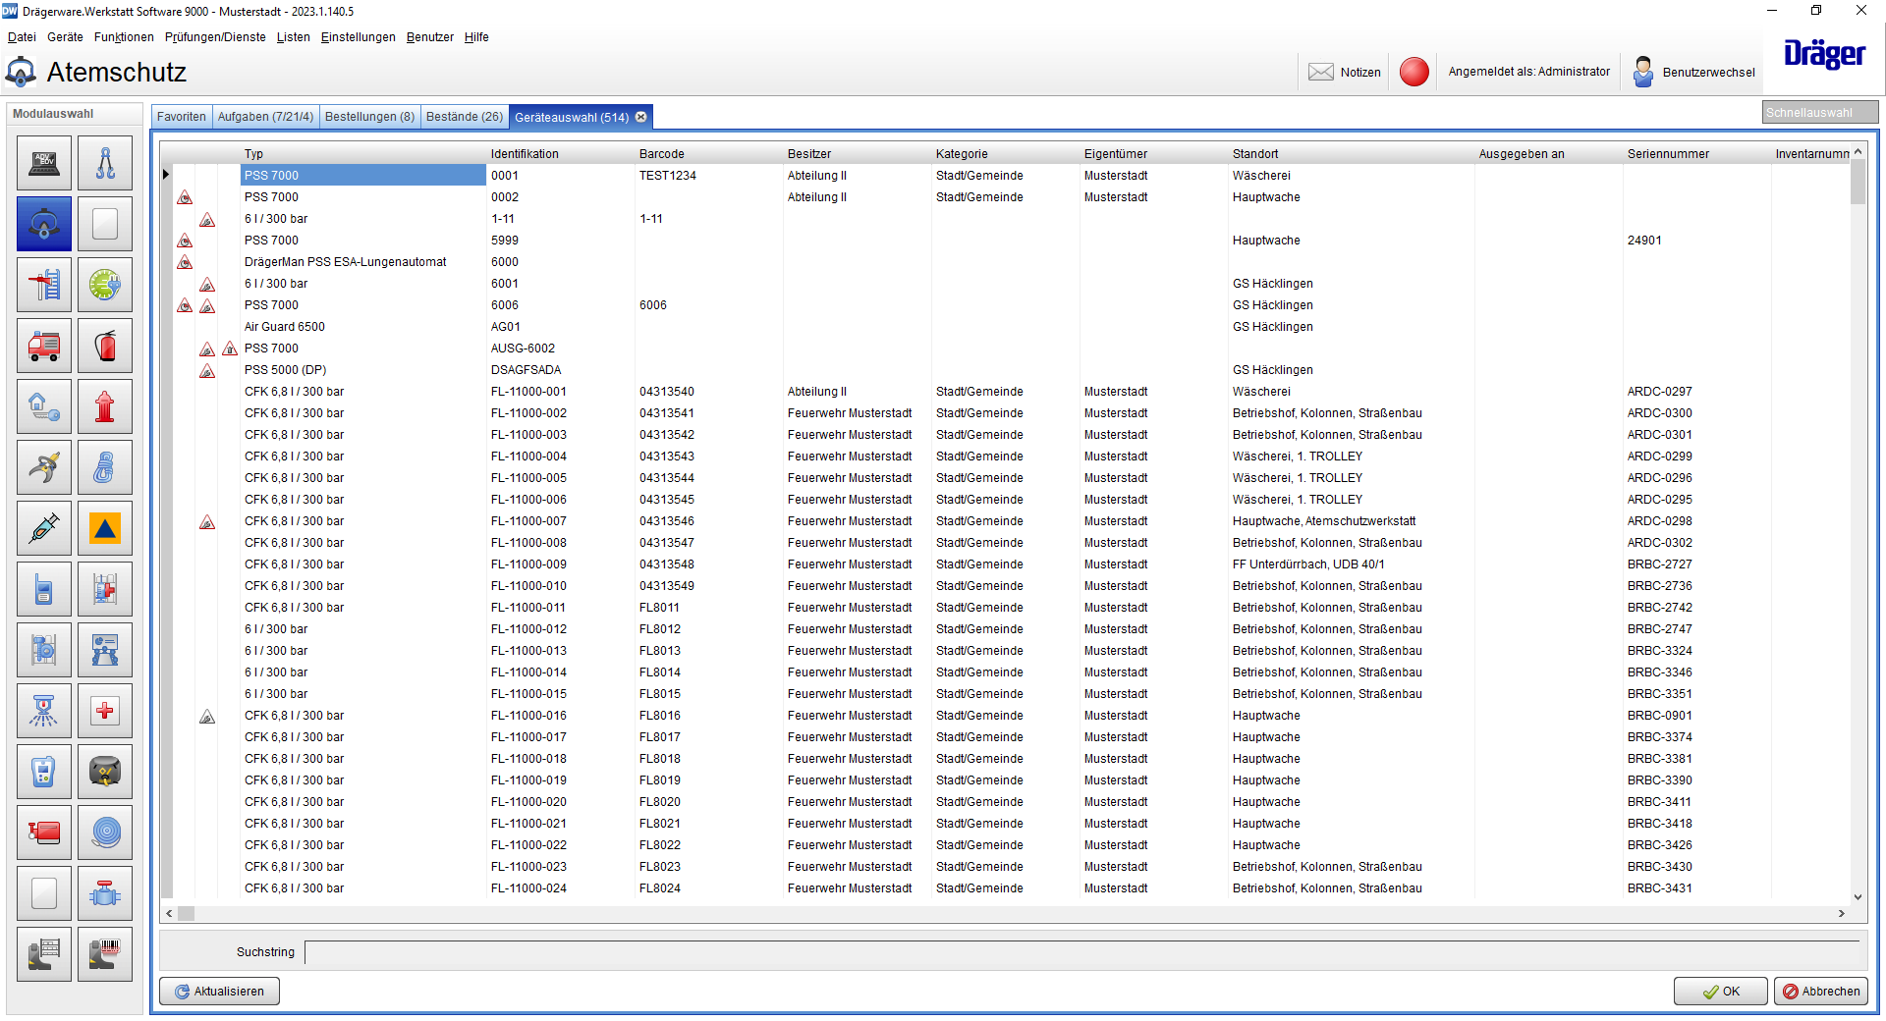Click the Abbrechen button
1886x1021 pixels.
(x=1821, y=992)
